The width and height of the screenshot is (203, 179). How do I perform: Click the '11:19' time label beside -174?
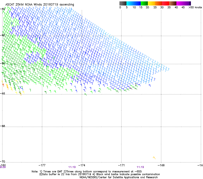pyautogui.click(x=72, y=167)
